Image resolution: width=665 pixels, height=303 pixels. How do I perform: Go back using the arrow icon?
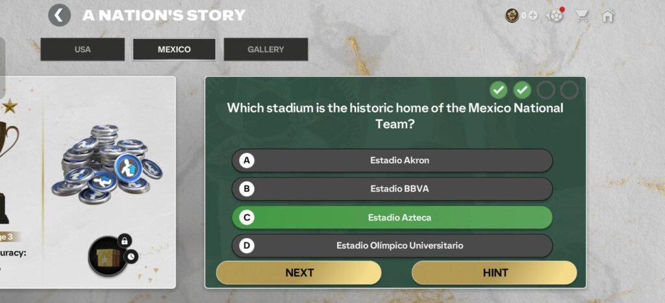point(59,15)
